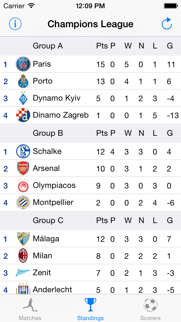Tap the Arsenal cannon crest
The image size is (181, 322).
[23, 169]
